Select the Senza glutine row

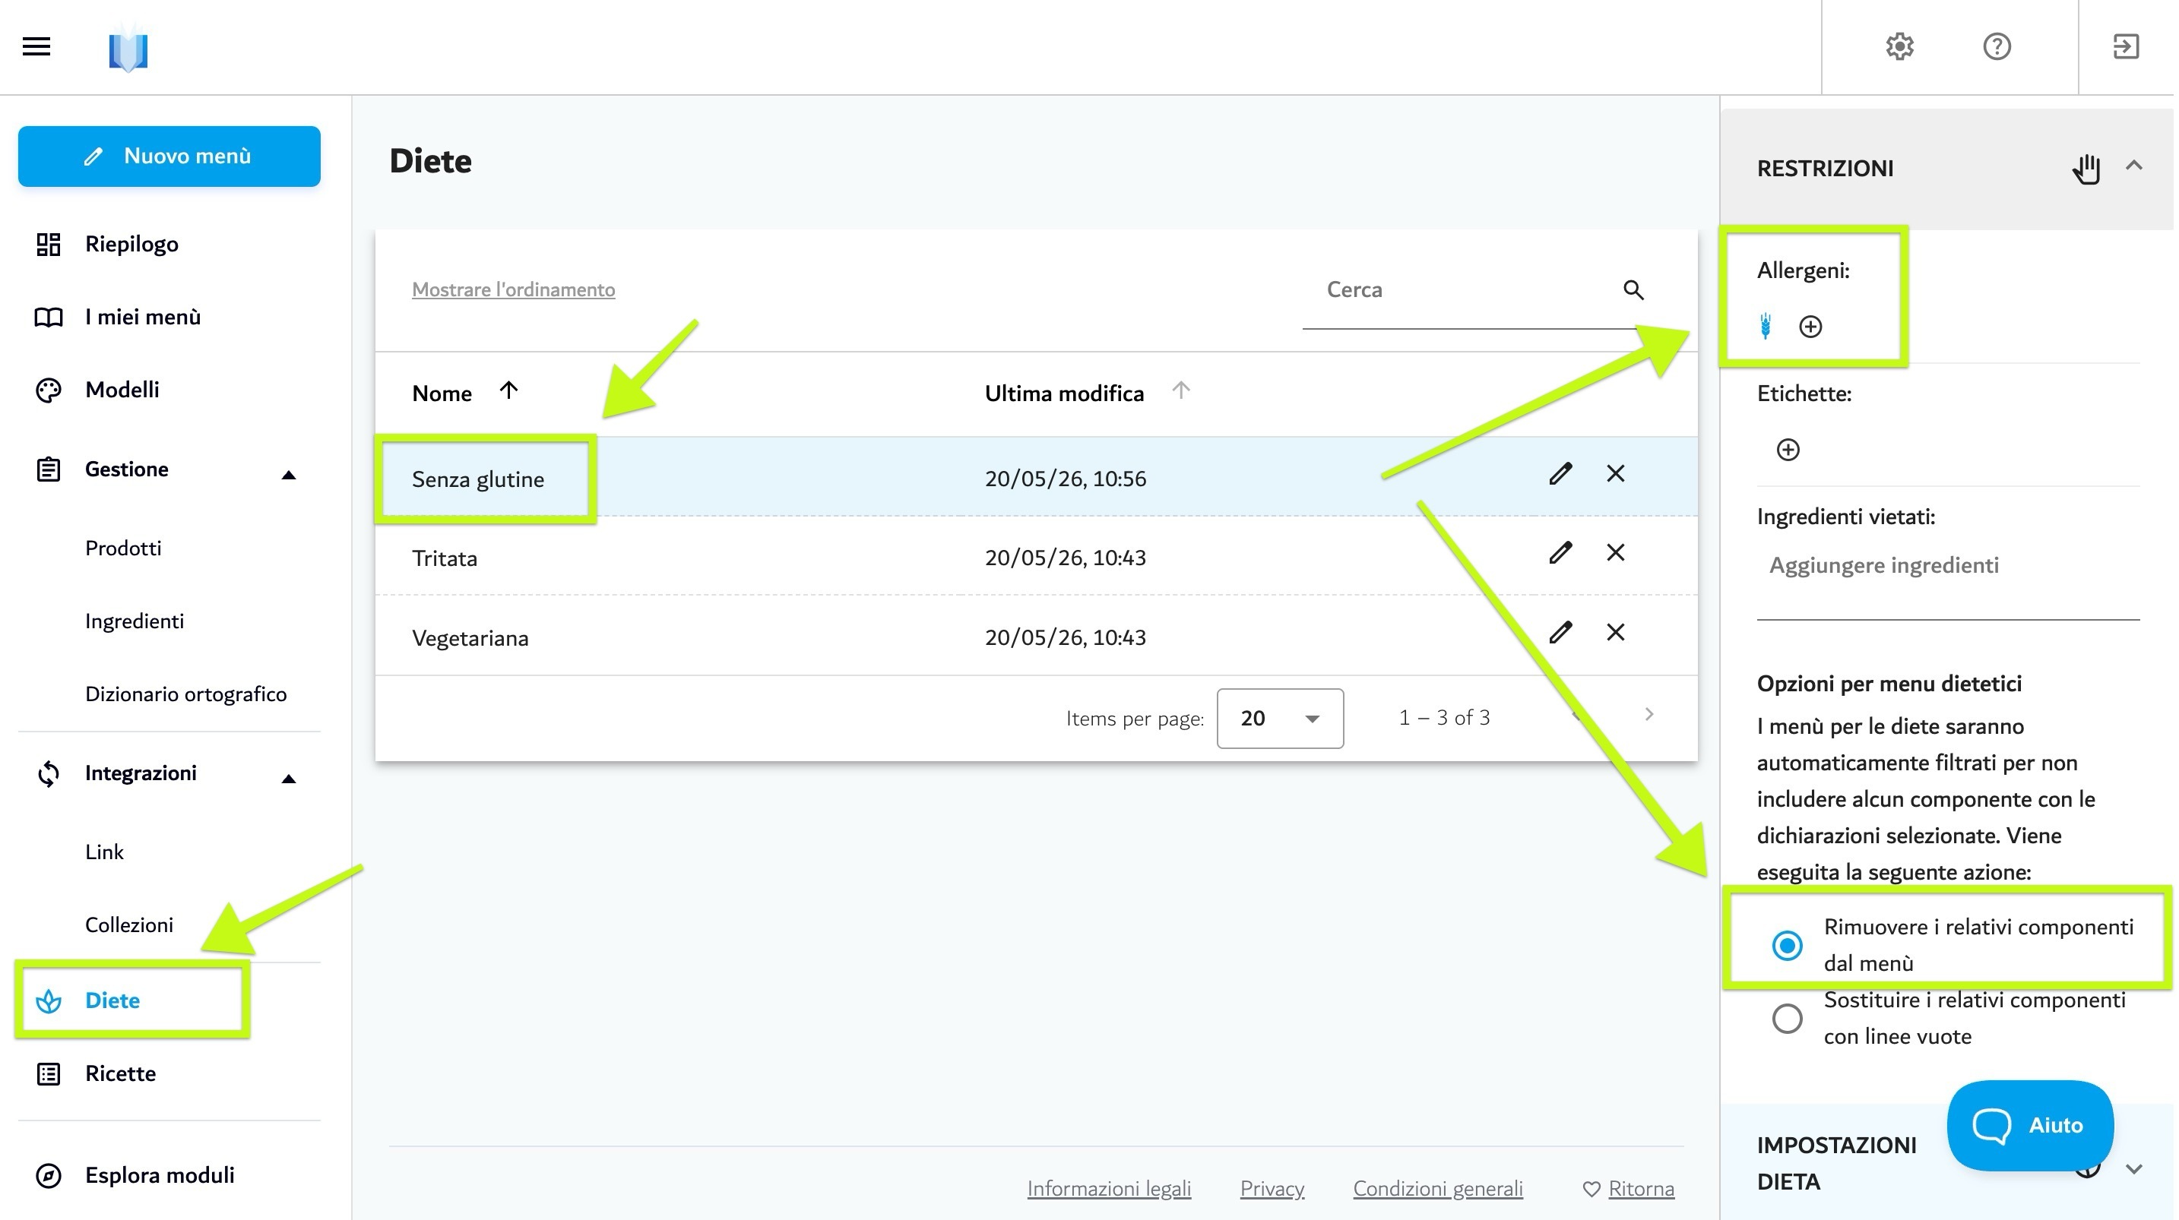point(1036,477)
